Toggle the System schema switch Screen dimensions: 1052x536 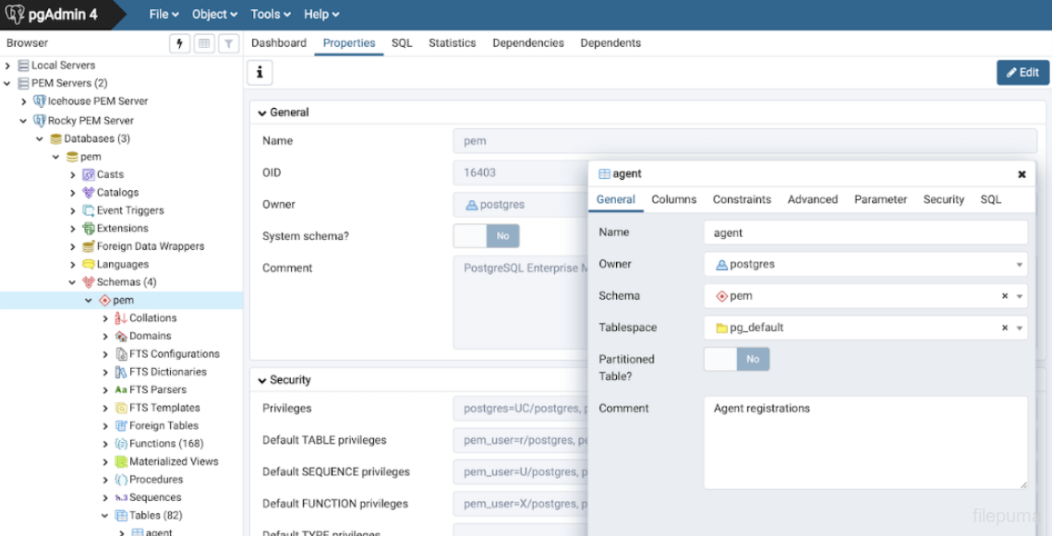[x=487, y=236]
